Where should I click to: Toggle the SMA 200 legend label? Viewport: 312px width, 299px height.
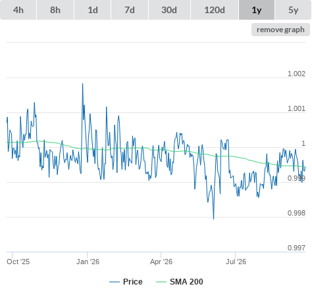tap(186, 282)
